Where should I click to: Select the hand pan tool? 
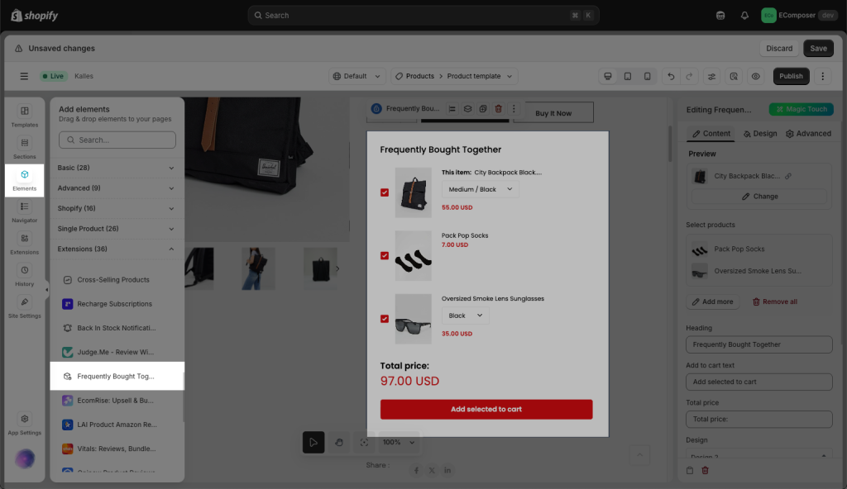339,443
